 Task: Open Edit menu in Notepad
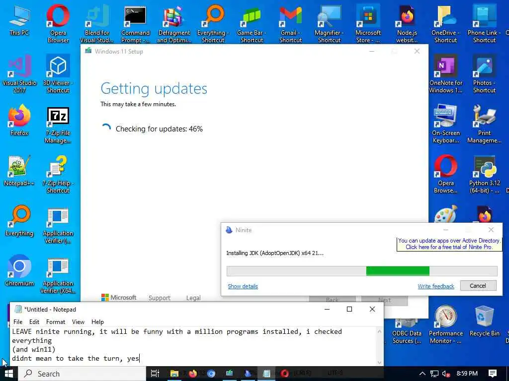coord(34,321)
